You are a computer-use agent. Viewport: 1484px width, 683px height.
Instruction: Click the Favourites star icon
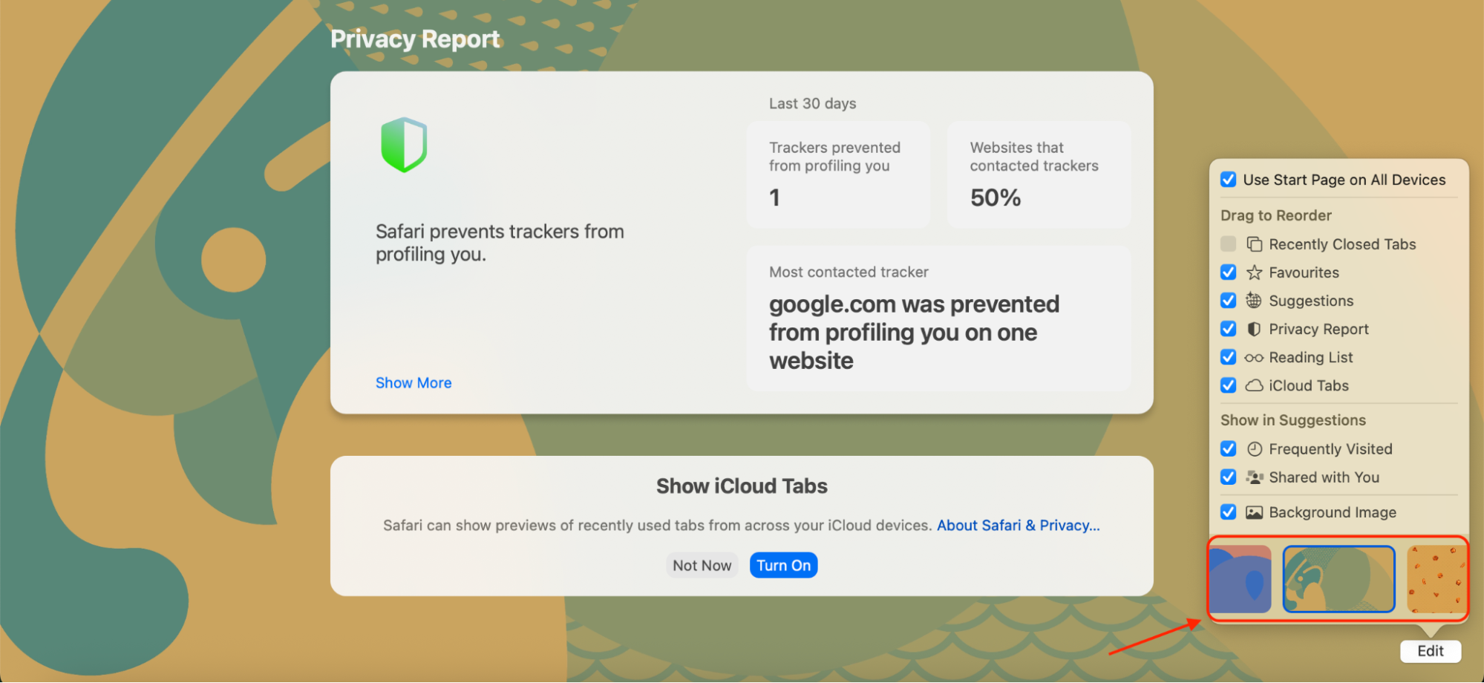[x=1254, y=272]
